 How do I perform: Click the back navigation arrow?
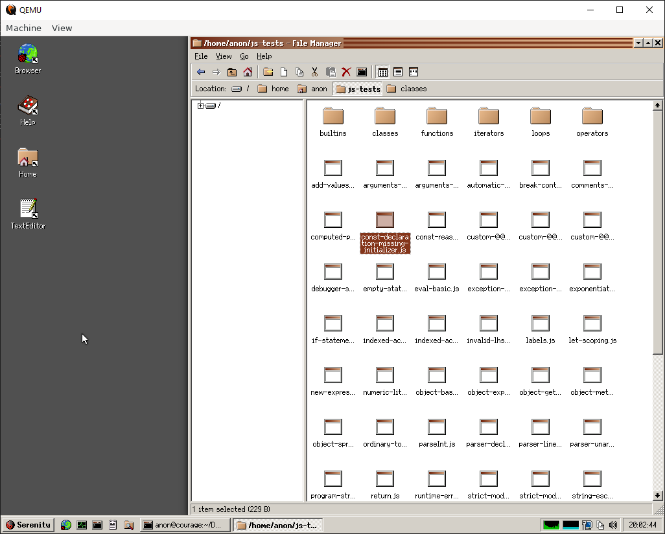click(x=201, y=72)
